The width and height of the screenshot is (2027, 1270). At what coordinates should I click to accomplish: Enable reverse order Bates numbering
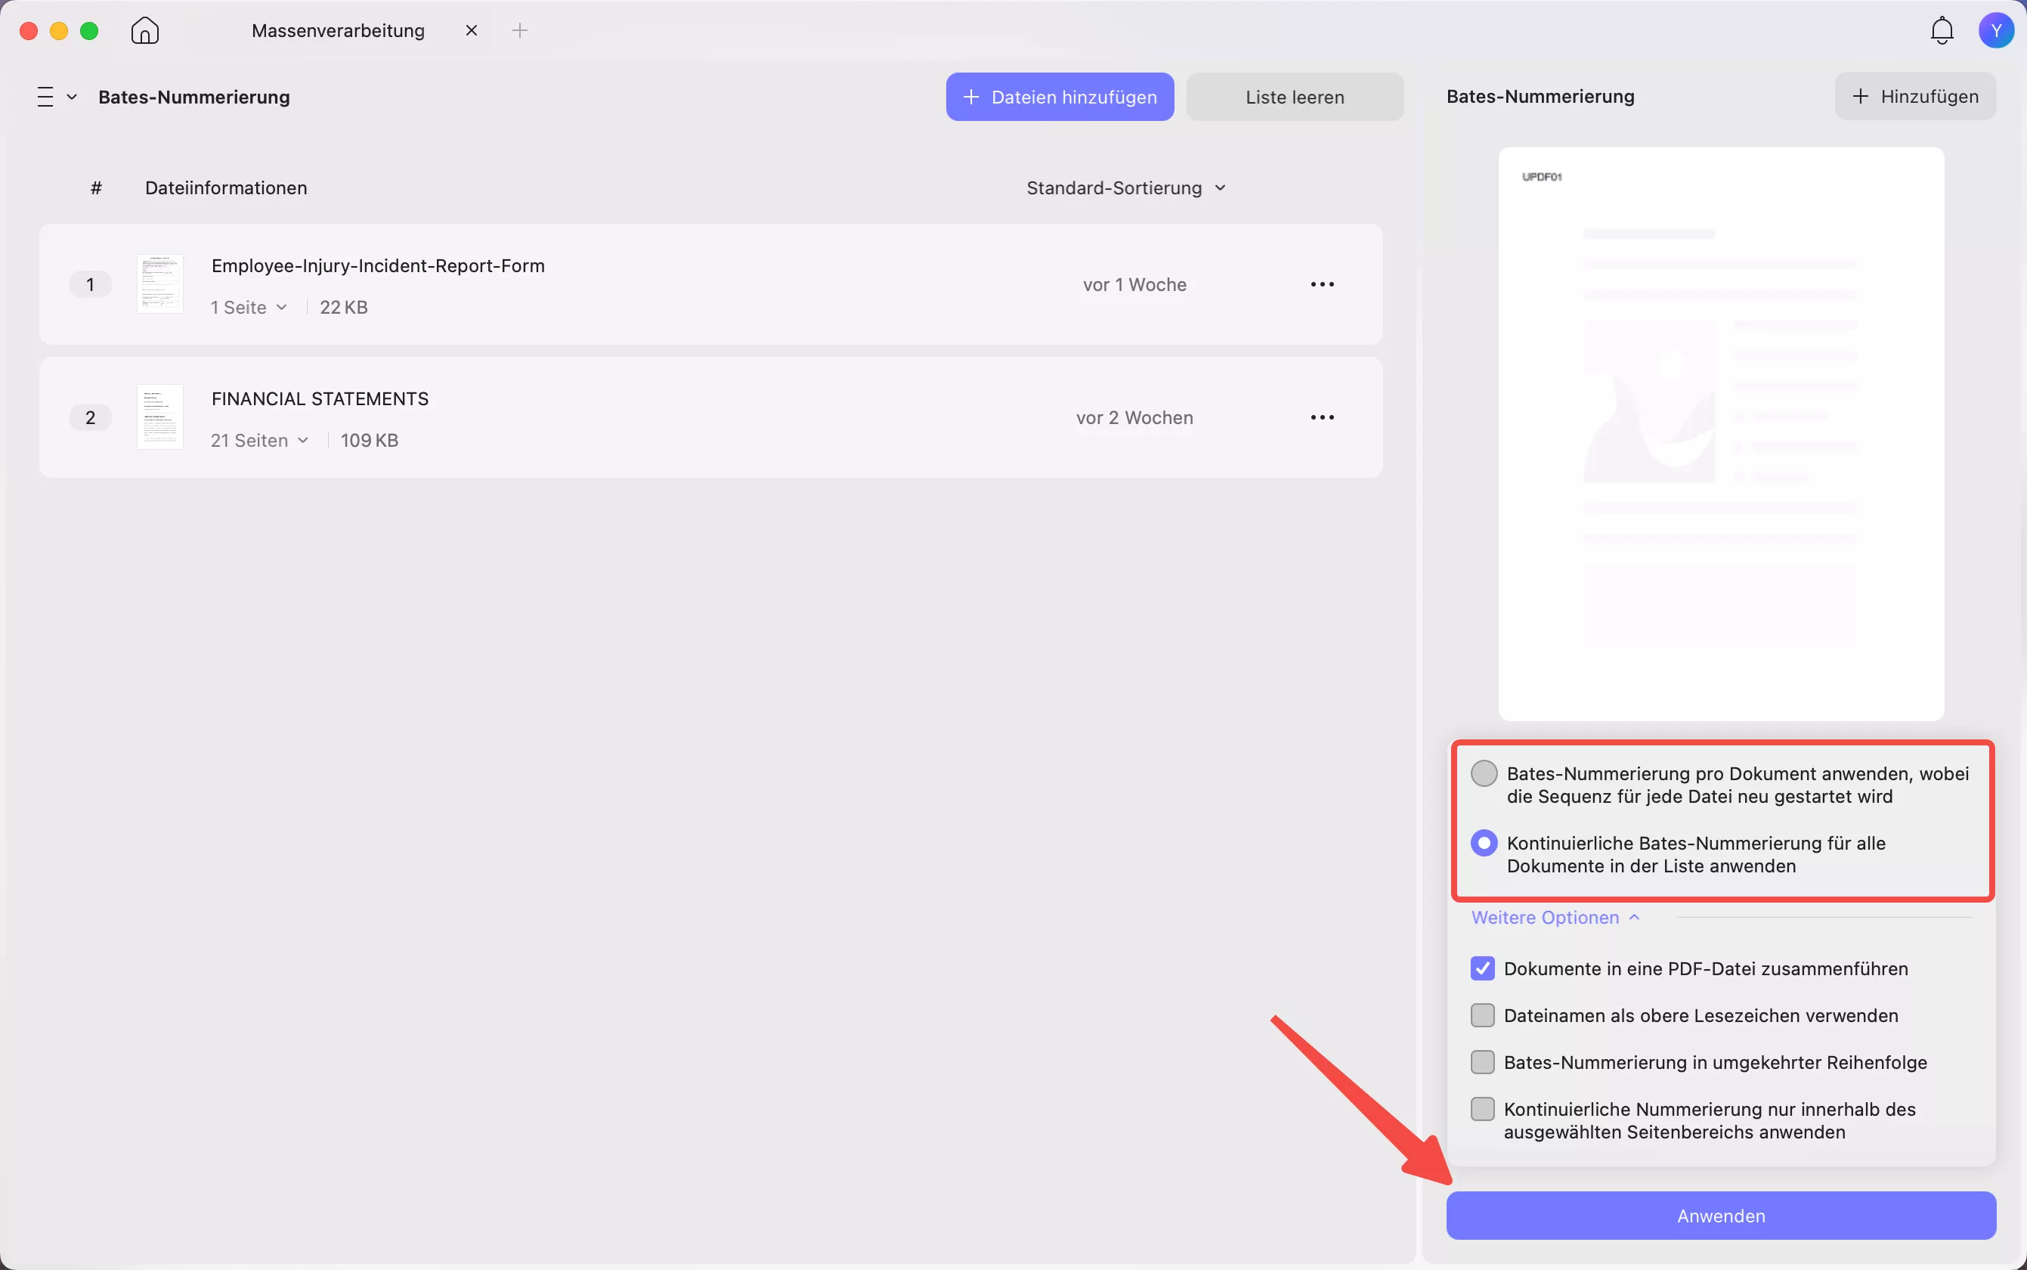point(1483,1063)
